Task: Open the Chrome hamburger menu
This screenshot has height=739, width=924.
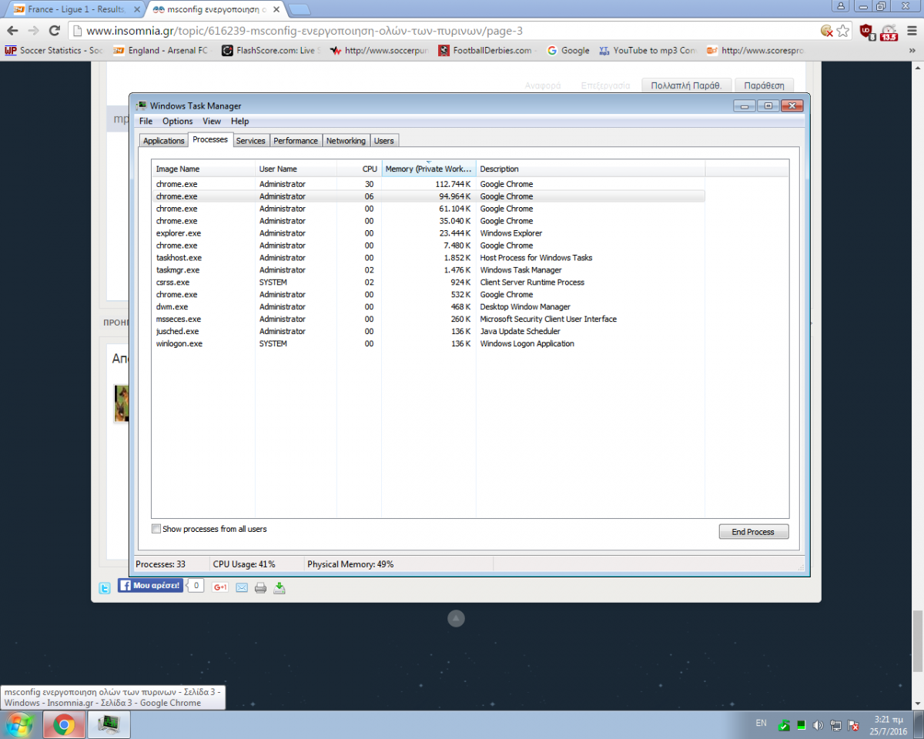Action: click(x=911, y=31)
